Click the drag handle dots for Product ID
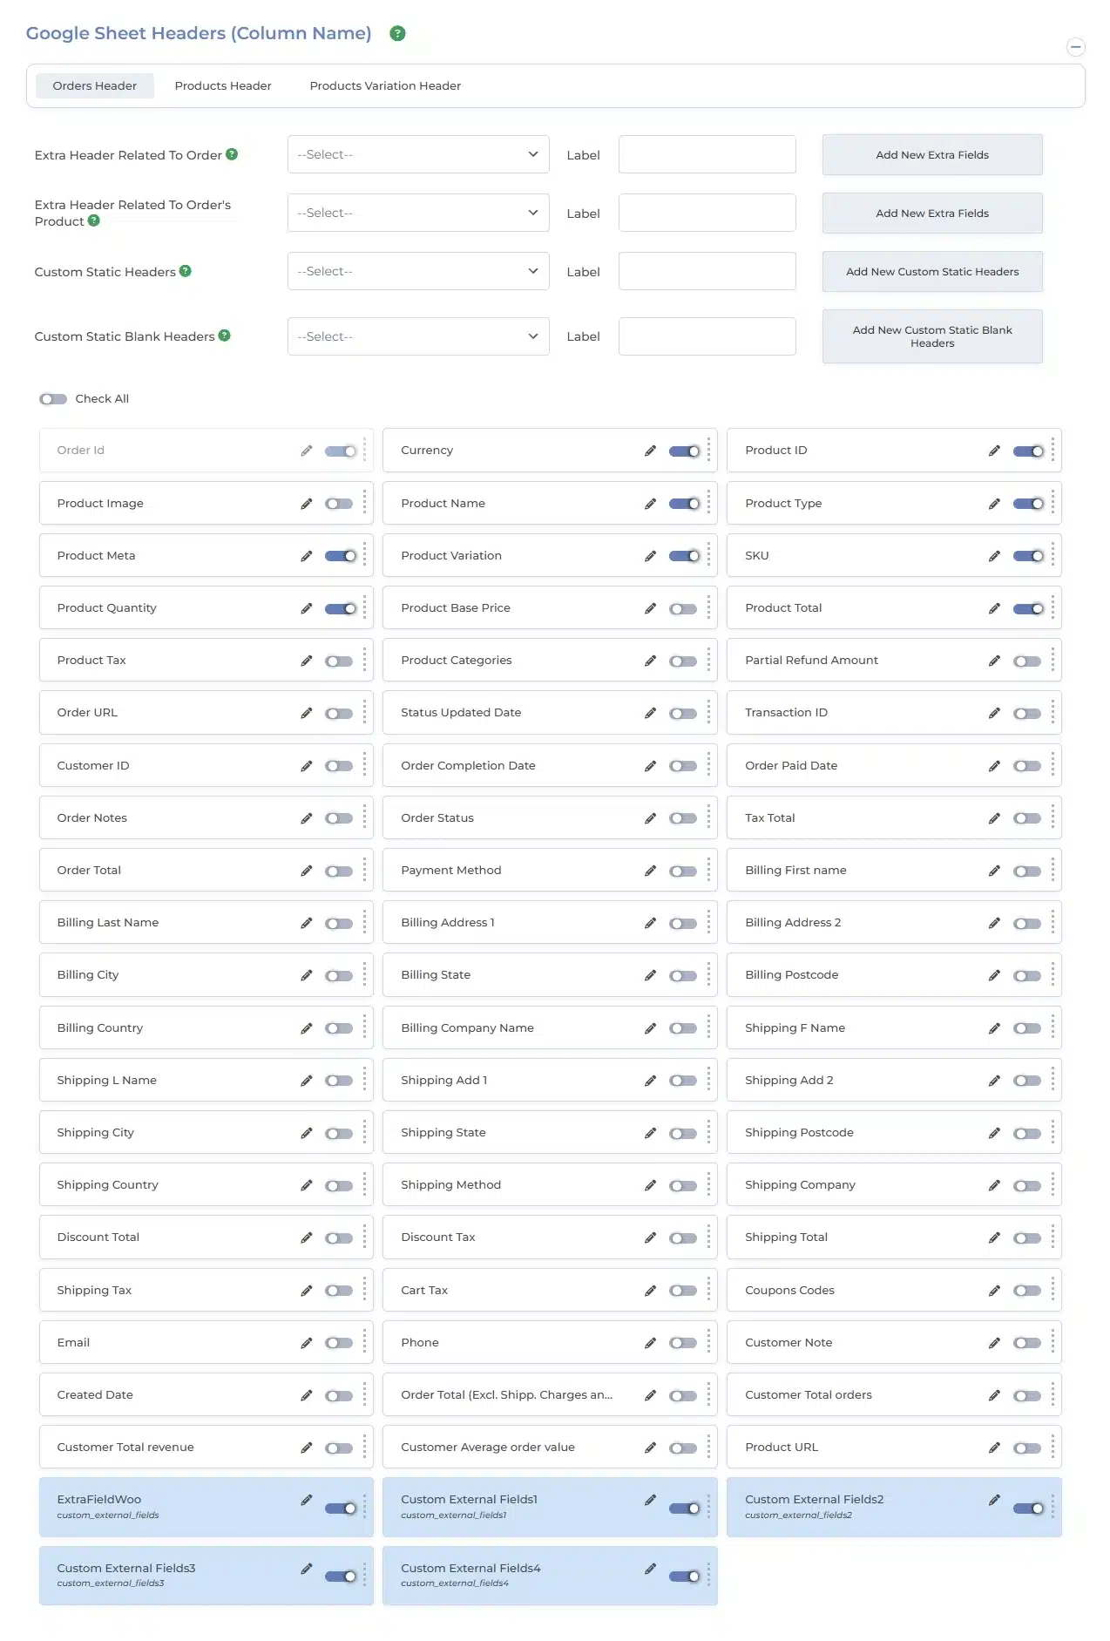The image size is (1110, 1641). pos(1052,451)
